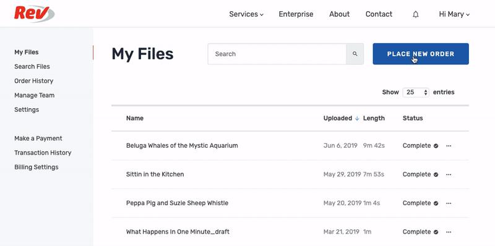Image resolution: width=495 pixels, height=246 pixels.
Task: Focus the Search text field
Action: (x=277, y=54)
